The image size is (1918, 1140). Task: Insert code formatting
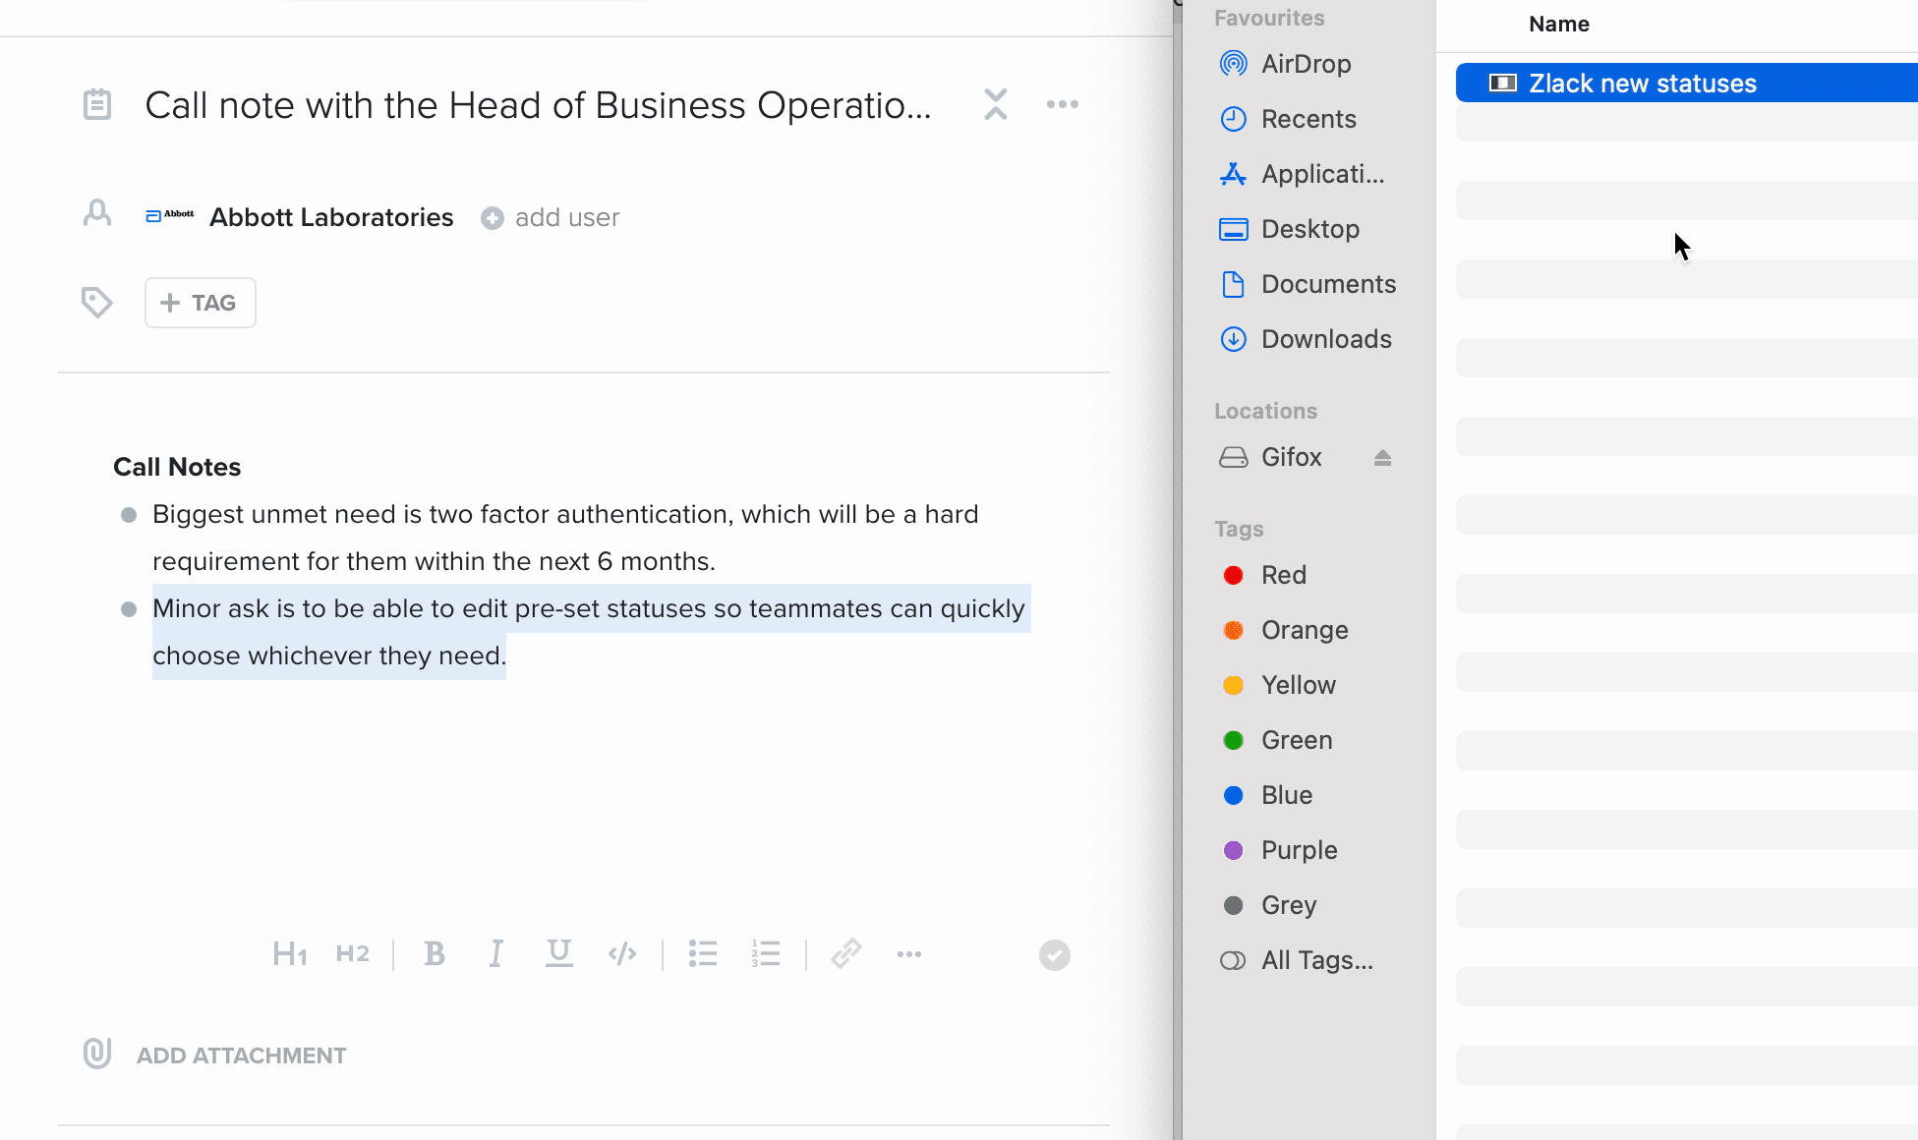tap(622, 954)
